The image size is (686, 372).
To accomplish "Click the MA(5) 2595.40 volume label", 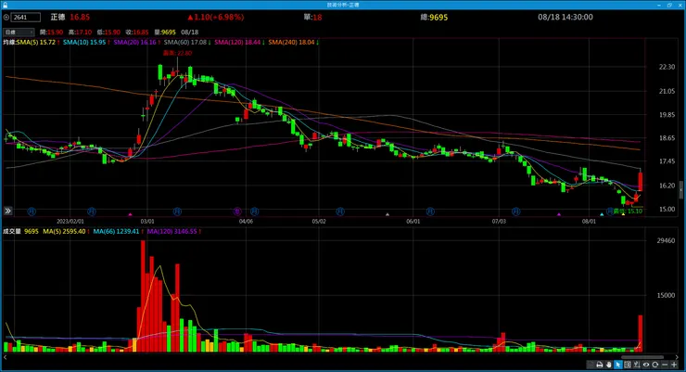I will [x=64, y=232].
